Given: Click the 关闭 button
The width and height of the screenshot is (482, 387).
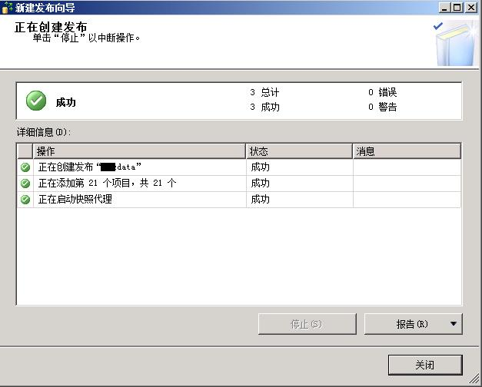Looking at the screenshot, I should pos(425,365).
